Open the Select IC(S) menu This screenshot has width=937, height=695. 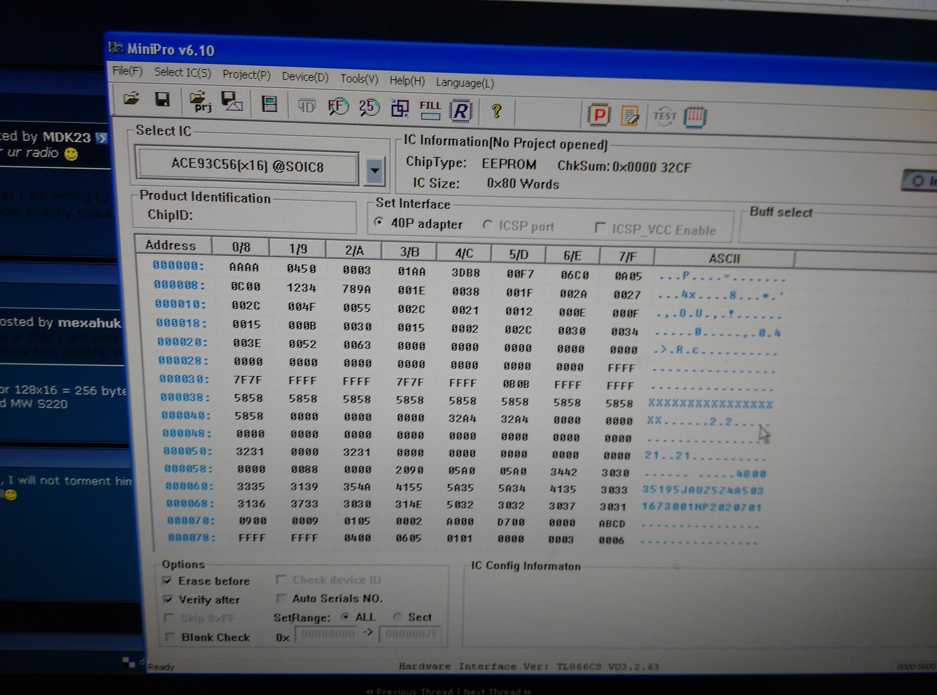pyautogui.click(x=183, y=73)
